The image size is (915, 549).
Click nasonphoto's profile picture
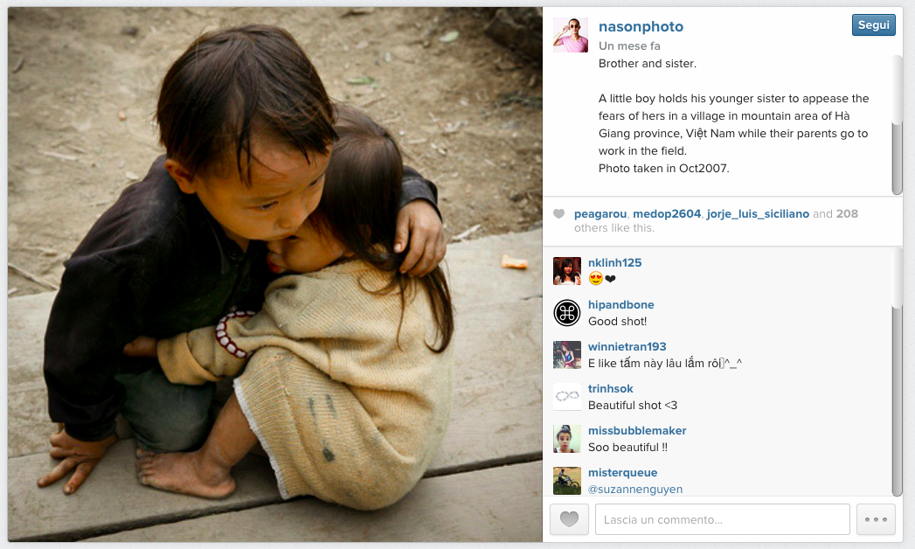click(570, 35)
